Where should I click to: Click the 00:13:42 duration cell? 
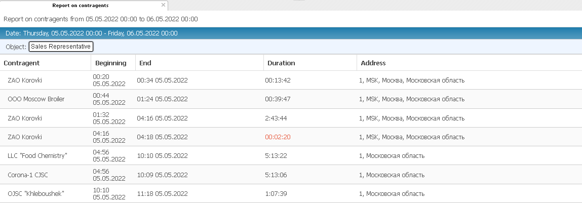pyautogui.click(x=278, y=80)
